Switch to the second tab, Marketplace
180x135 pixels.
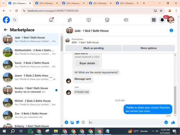(47, 3)
